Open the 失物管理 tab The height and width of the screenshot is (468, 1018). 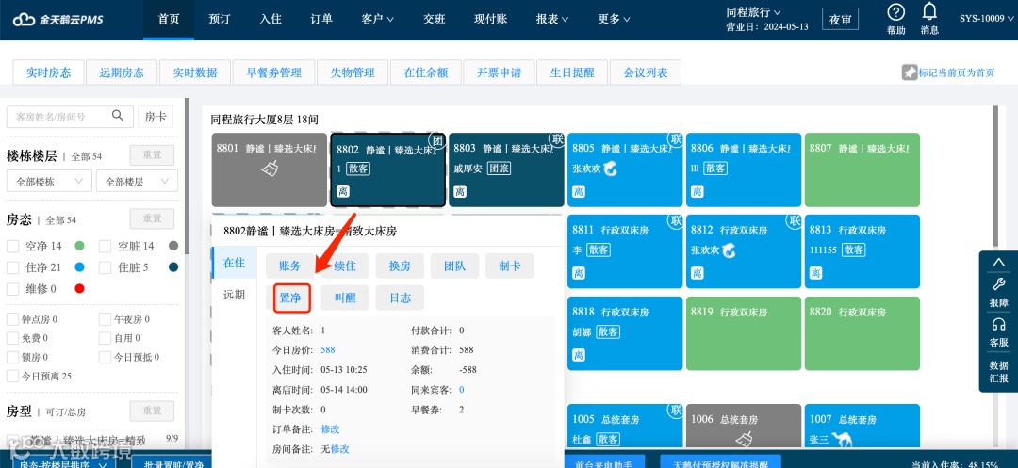tap(353, 73)
